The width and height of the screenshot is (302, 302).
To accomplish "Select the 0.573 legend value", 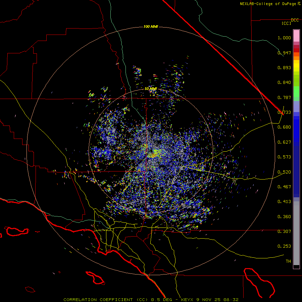I will coord(284,157).
